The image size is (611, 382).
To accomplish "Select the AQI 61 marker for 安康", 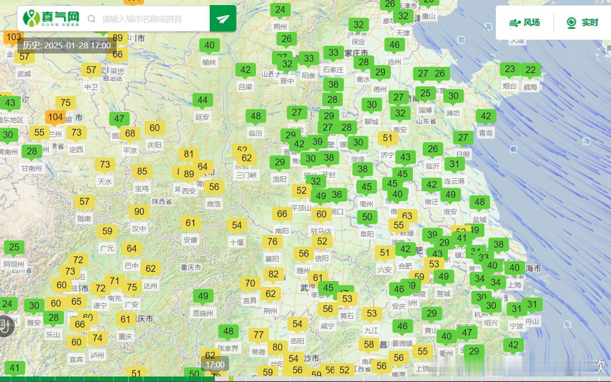I will 191,223.
